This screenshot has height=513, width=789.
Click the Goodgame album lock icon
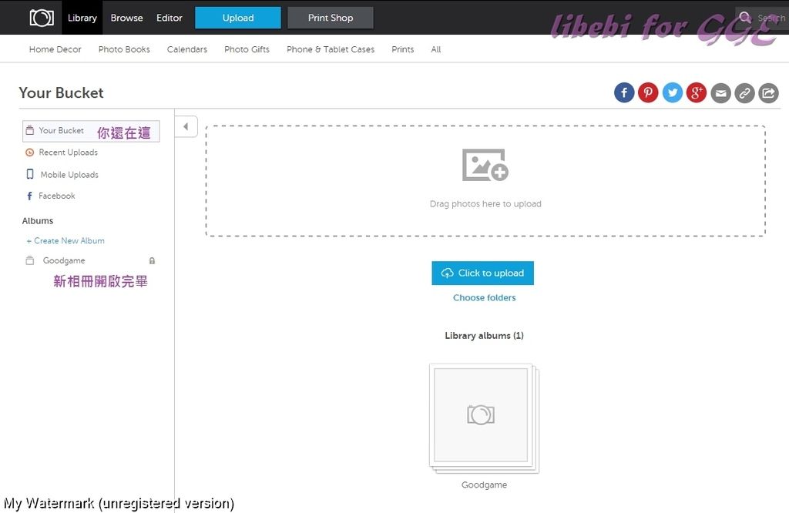tap(152, 261)
